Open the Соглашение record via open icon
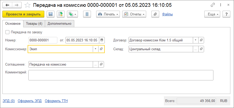234x108 pixels. 101,64
